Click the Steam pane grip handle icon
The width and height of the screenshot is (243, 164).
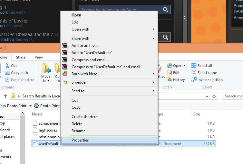185,17
